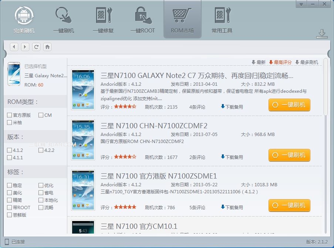Select the 一键刷机 toolbar icon

[x=64, y=15]
